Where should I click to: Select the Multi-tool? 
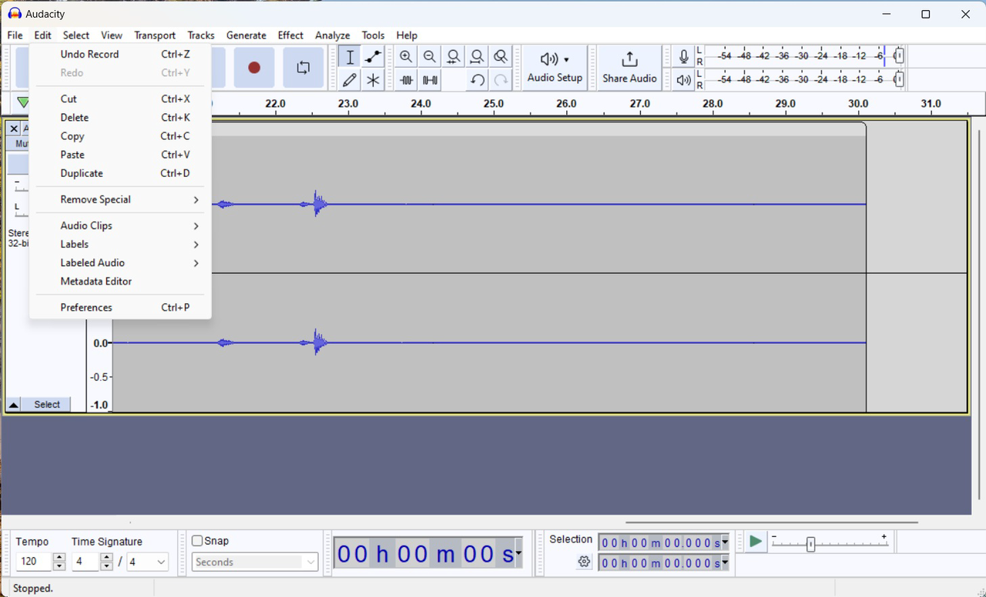373,80
